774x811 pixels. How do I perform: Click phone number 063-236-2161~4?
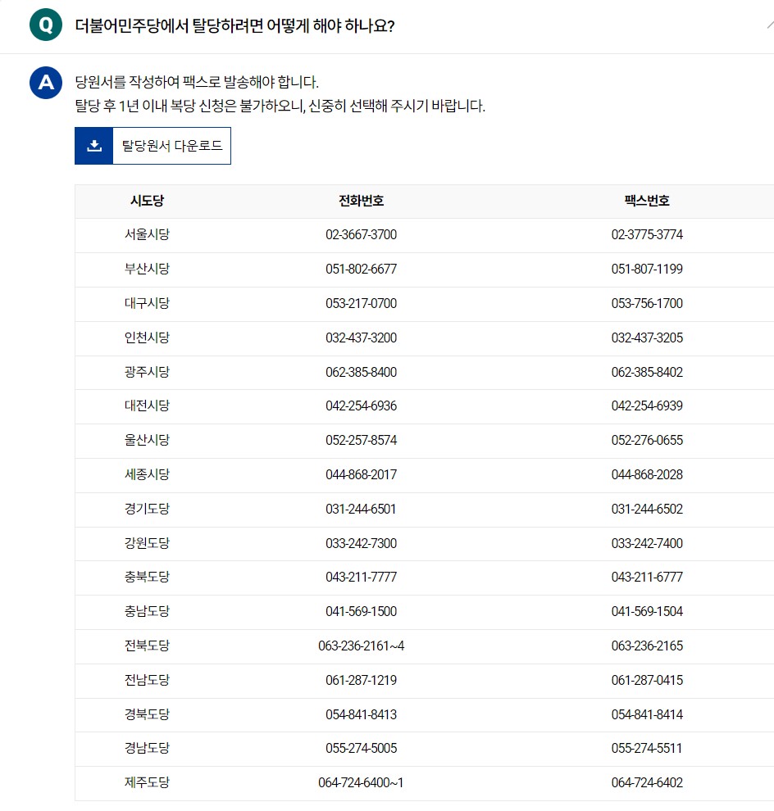click(361, 646)
